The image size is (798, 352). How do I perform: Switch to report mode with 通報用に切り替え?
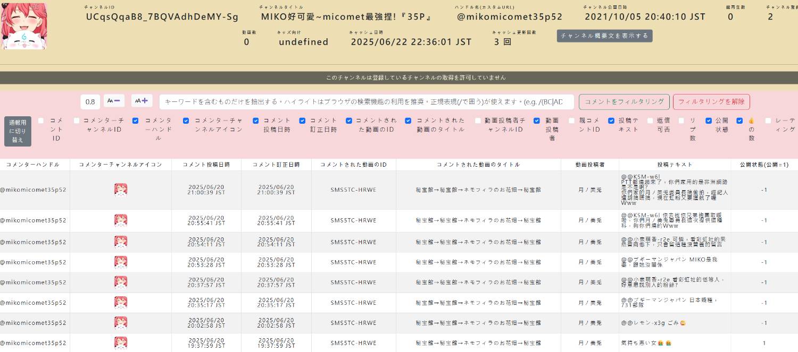[x=18, y=131]
